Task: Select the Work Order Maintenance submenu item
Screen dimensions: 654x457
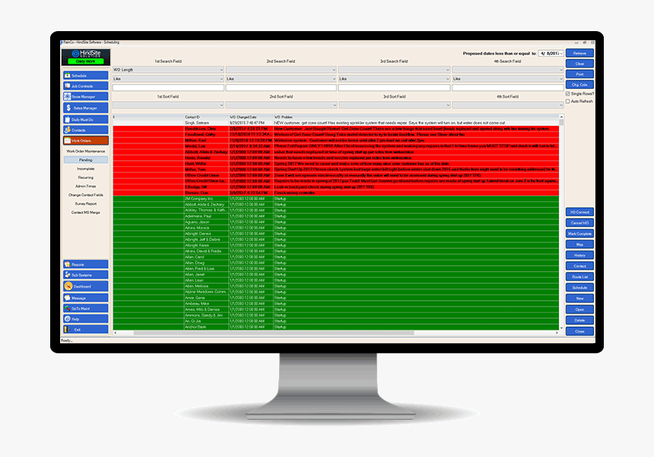Action: [x=86, y=151]
